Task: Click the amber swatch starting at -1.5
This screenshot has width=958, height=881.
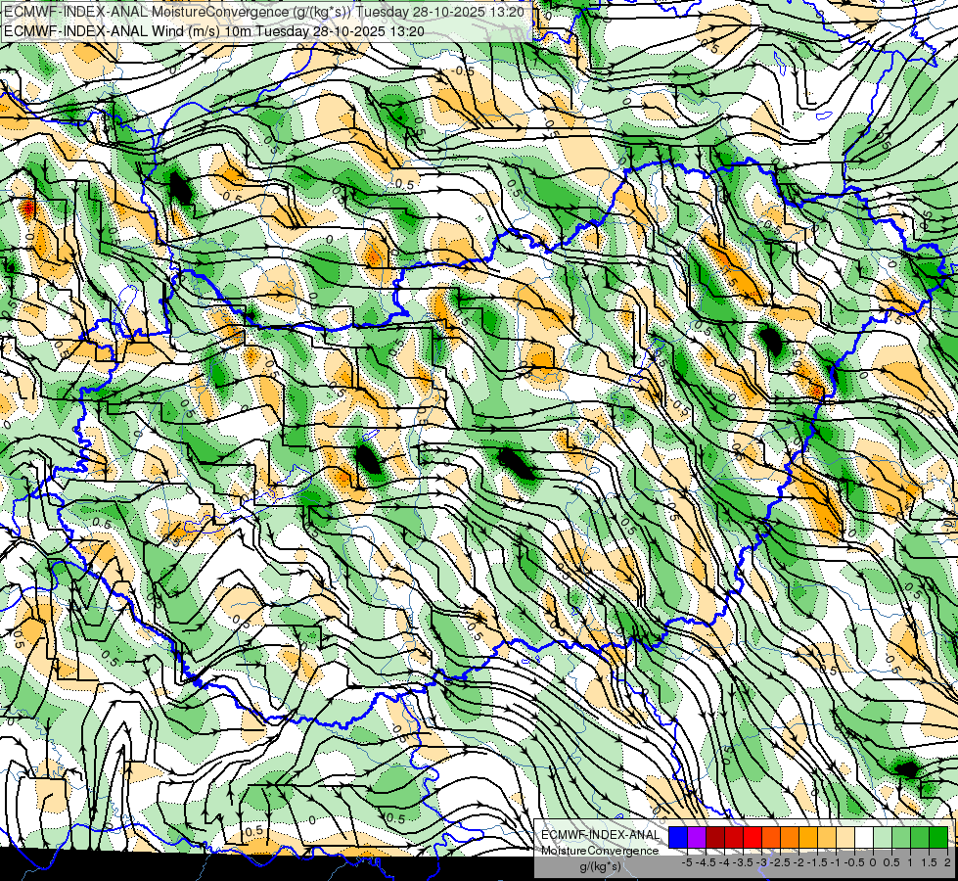Action: pyautogui.click(x=808, y=838)
